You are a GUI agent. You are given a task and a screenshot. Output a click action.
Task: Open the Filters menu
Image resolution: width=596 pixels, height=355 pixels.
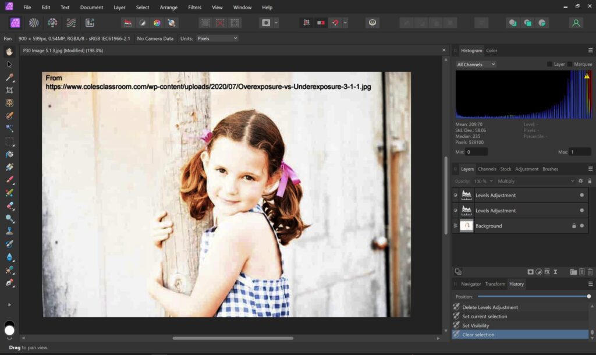click(194, 8)
